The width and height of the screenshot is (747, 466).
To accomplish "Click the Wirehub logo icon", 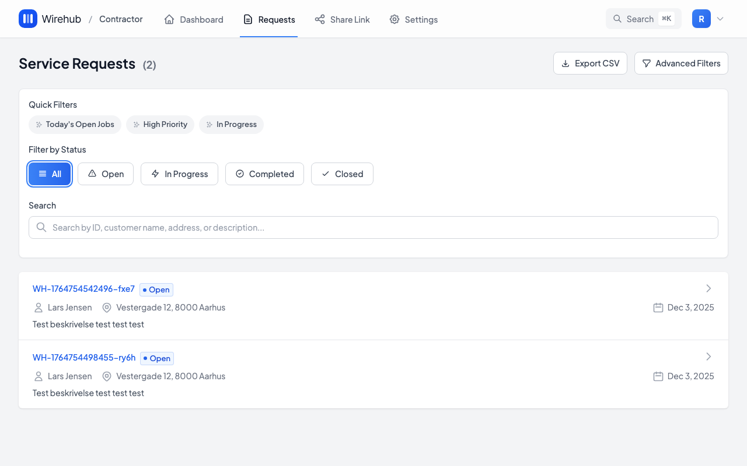I will click(x=28, y=19).
